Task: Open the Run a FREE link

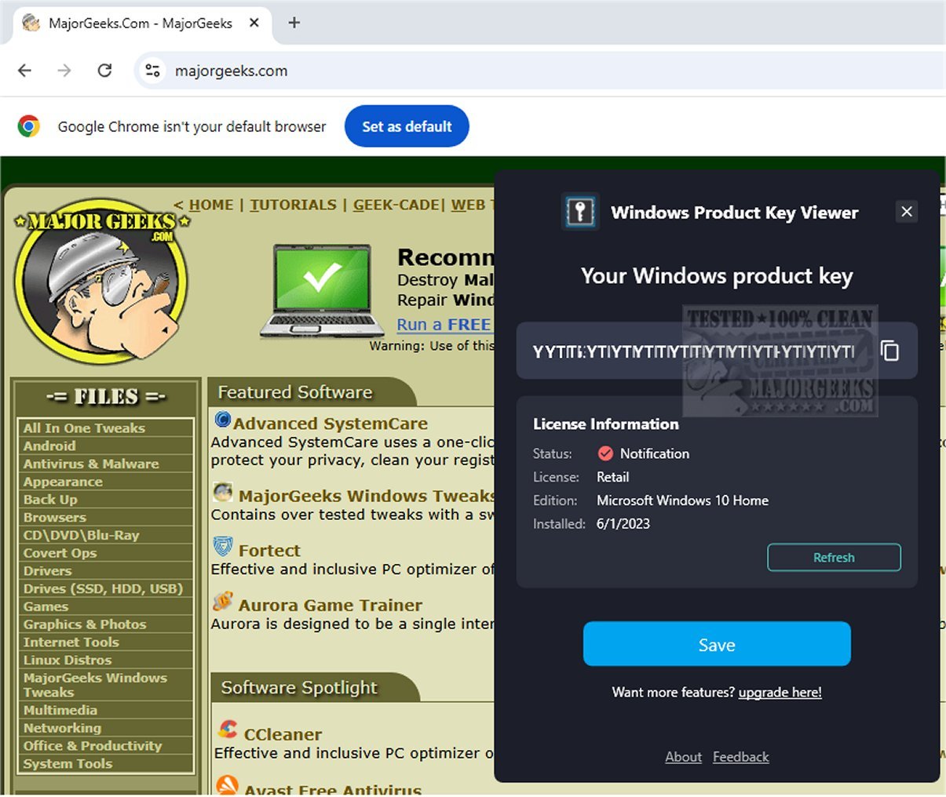Action: (444, 324)
